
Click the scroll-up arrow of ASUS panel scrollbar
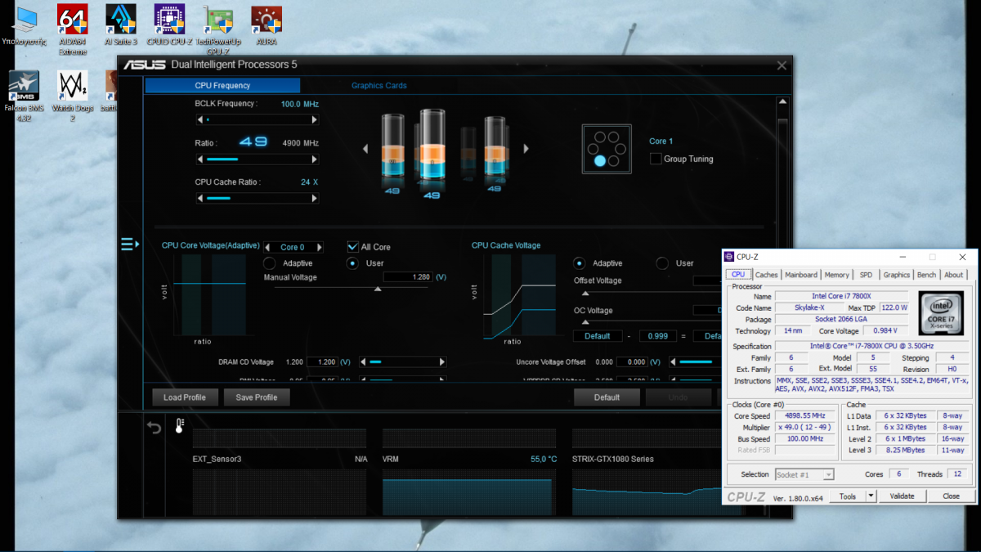point(782,101)
